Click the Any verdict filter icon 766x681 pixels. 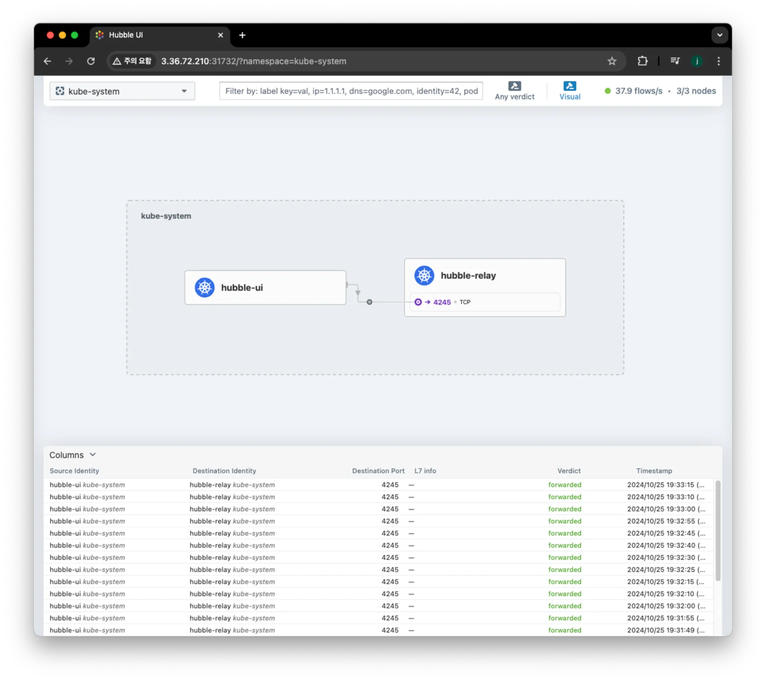coord(514,86)
